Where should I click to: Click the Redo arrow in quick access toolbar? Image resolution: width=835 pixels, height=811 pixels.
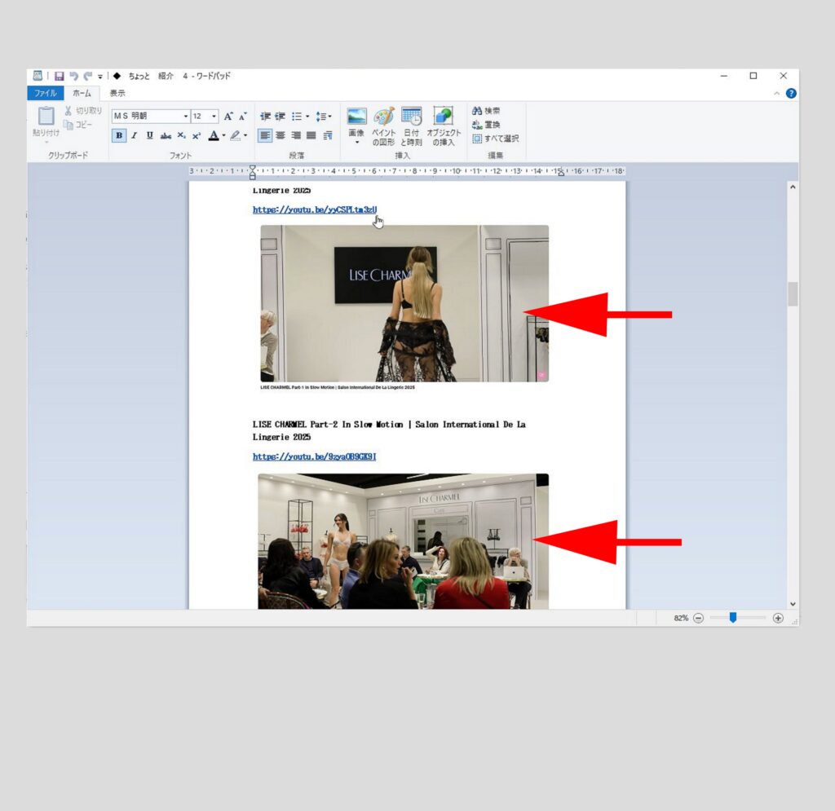pyautogui.click(x=88, y=76)
